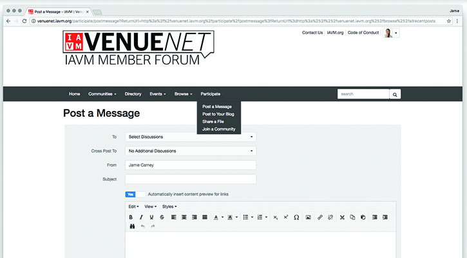467x258 pixels.
Task: Apply the text color button
Action: [216, 217]
